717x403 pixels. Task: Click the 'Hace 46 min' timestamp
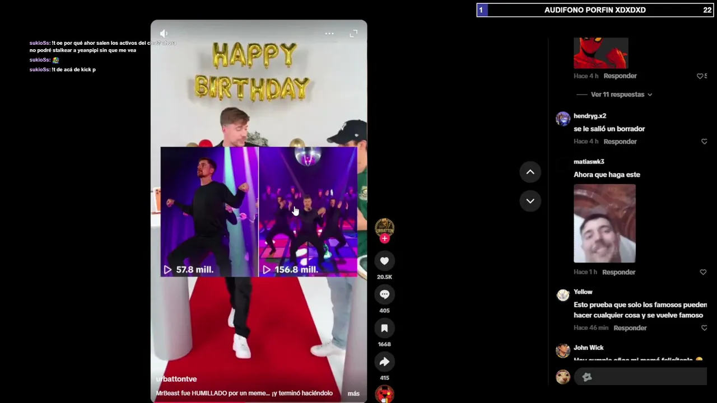tap(591, 328)
